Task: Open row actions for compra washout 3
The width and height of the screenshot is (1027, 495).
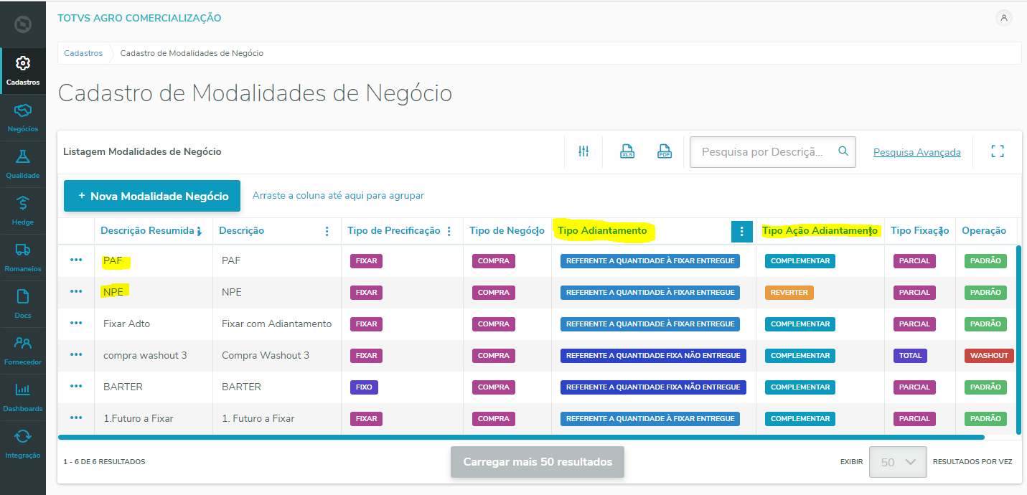Action: click(76, 354)
